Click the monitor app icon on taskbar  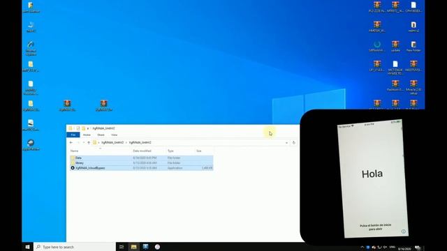point(146,247)
